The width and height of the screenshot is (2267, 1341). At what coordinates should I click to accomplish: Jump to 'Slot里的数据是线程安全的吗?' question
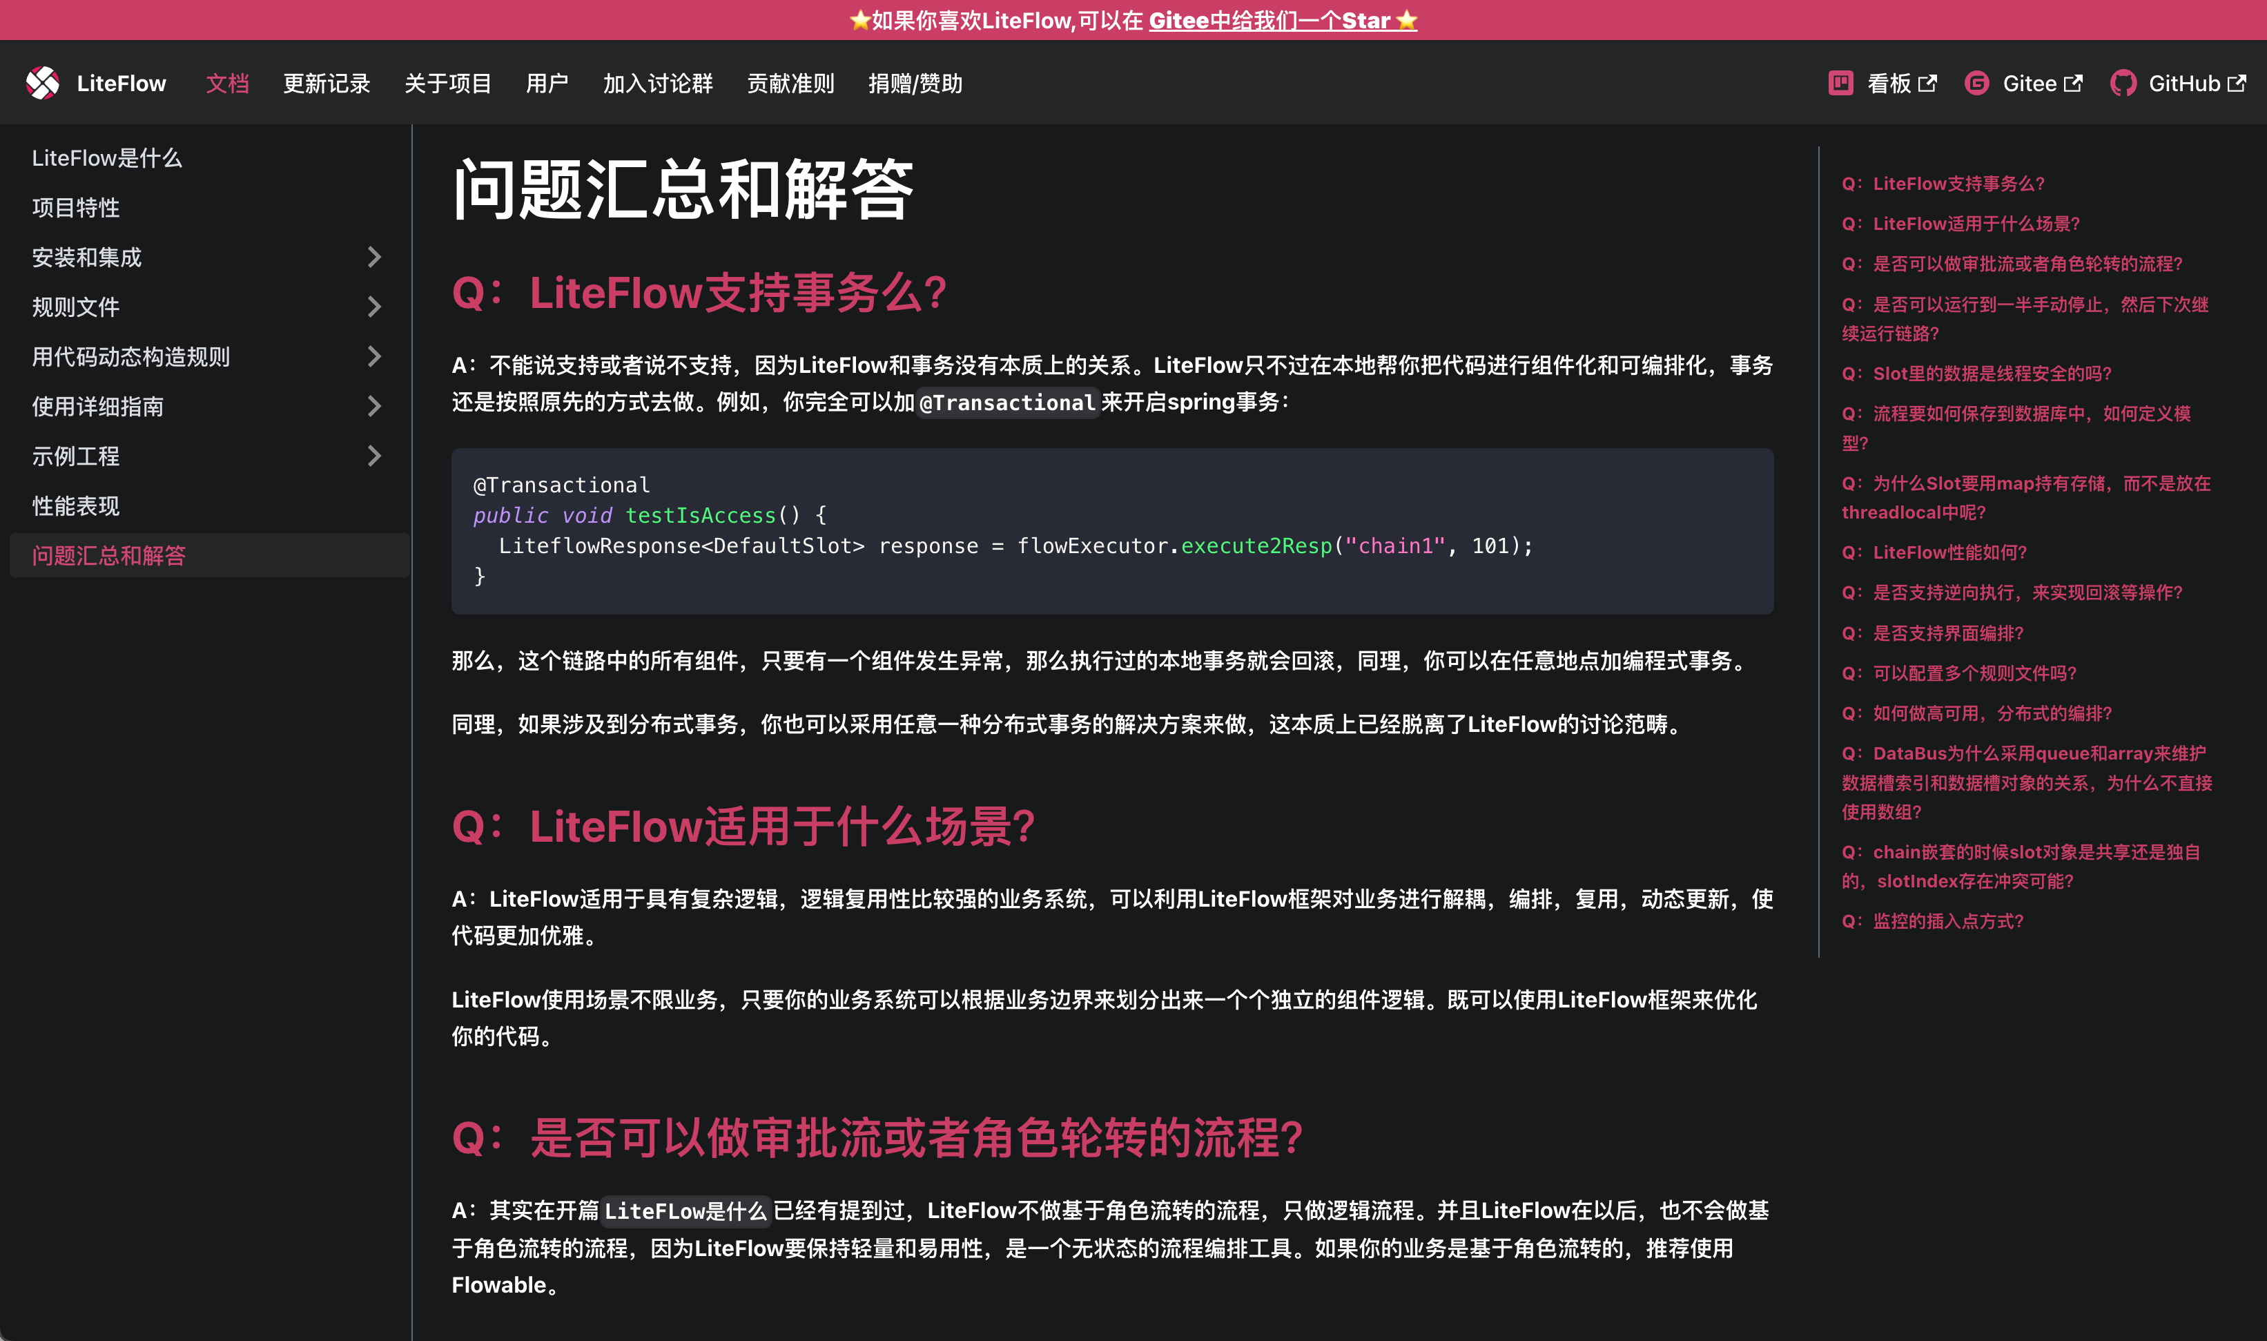pos(1978,372)
